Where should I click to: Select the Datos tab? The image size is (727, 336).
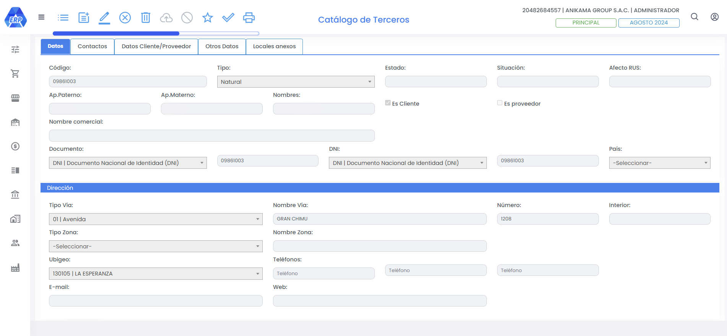click(x=55, y=46)
